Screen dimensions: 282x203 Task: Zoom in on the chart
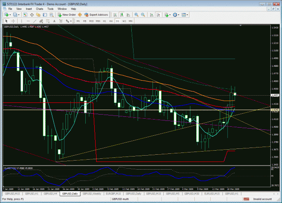(x=136, y=15)
